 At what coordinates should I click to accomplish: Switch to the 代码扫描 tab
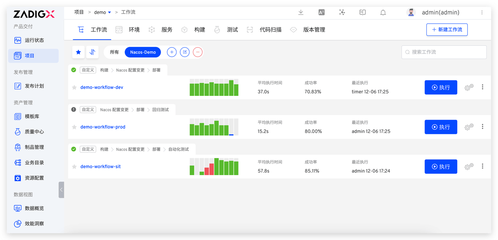(x=271, y=29)
